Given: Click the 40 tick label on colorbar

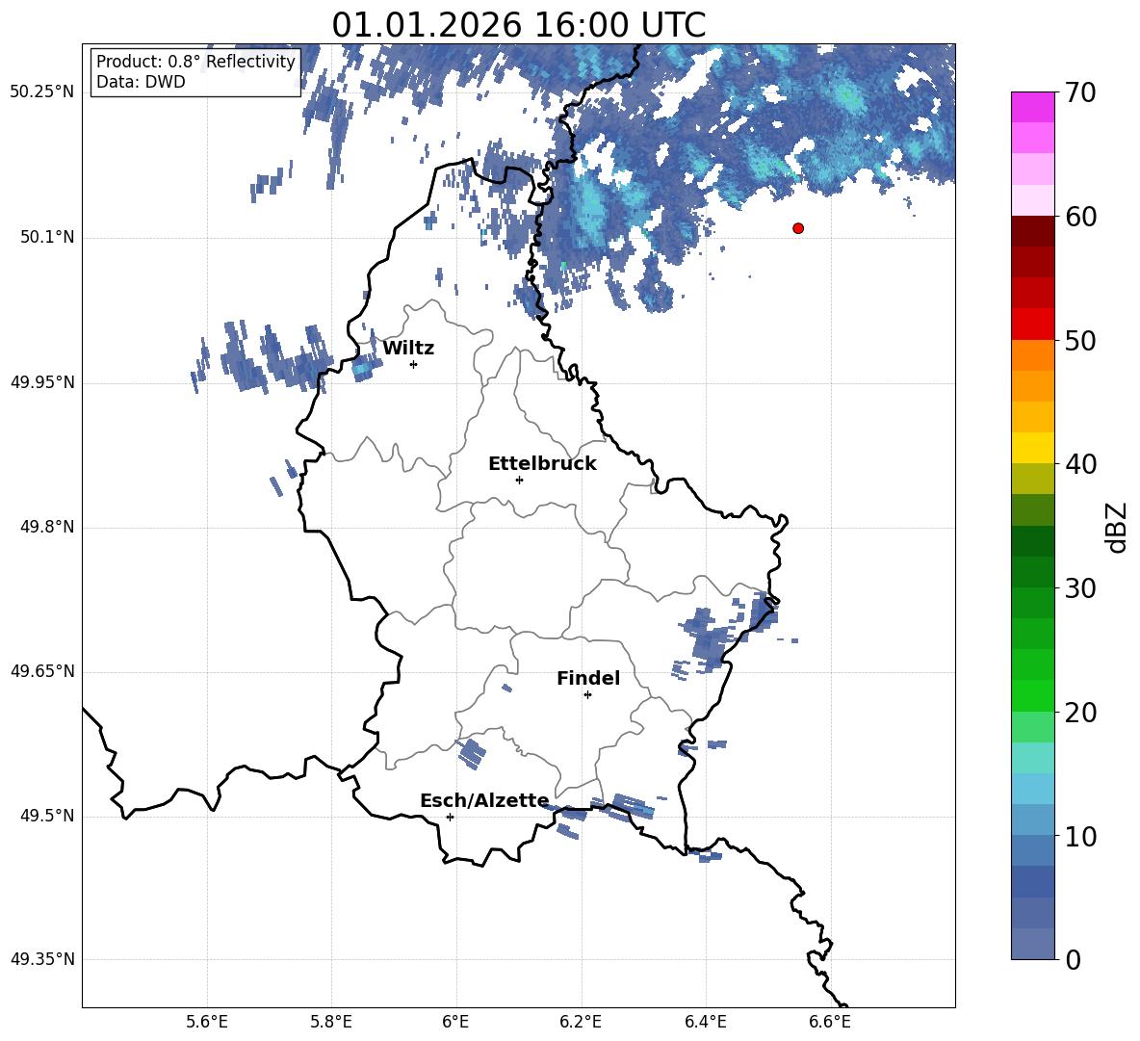Looking at the screenshot, I should click(x=1080, y=464).
